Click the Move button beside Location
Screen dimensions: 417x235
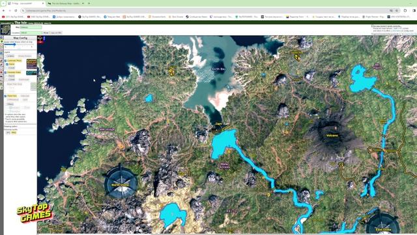coord(46,33)
